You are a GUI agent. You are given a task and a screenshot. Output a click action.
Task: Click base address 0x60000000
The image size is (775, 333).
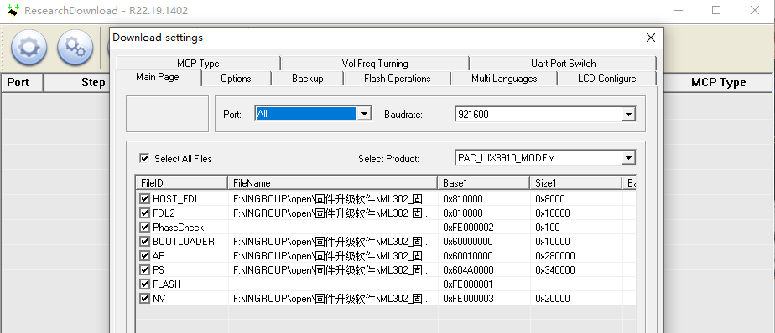point(468,242)
